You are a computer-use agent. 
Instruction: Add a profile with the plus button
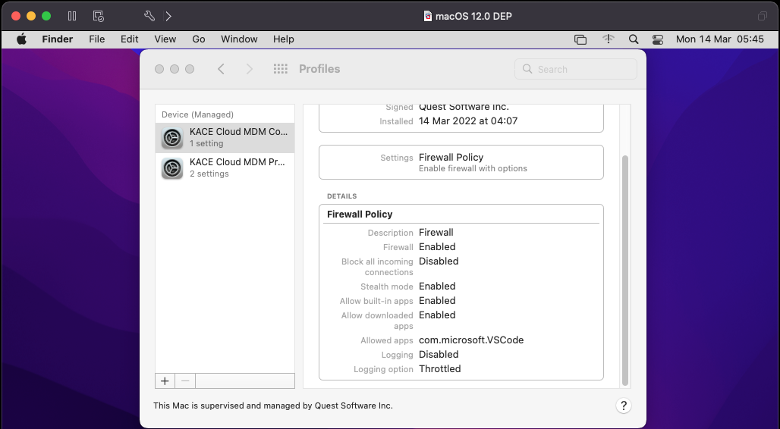pos(165,380)
